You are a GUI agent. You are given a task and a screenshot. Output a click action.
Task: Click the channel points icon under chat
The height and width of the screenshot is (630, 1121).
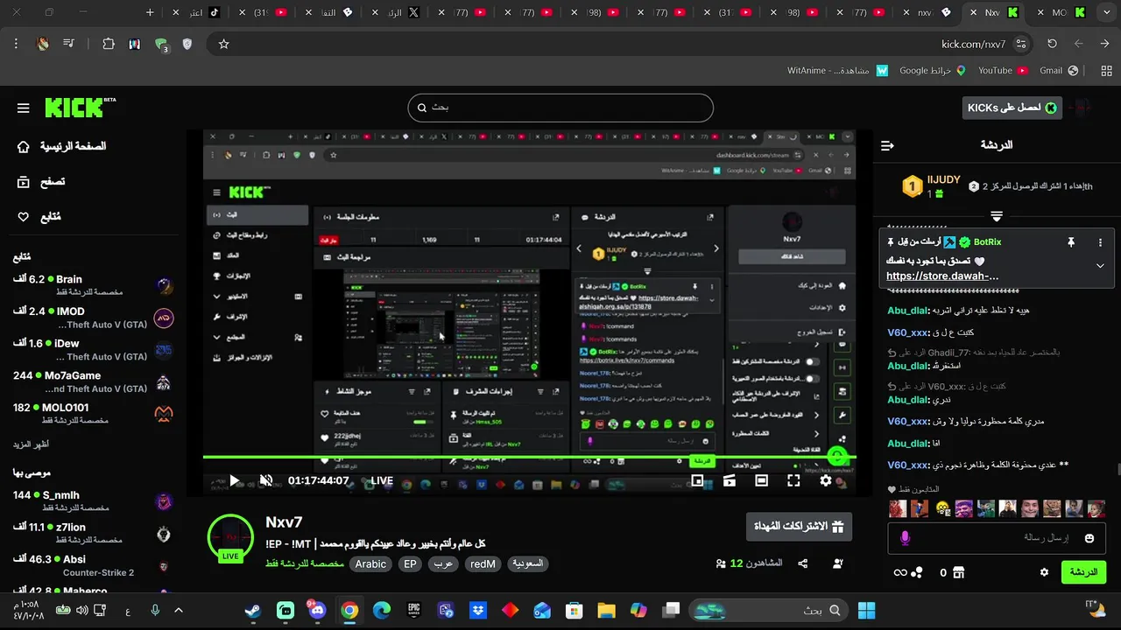coord(917,572)
